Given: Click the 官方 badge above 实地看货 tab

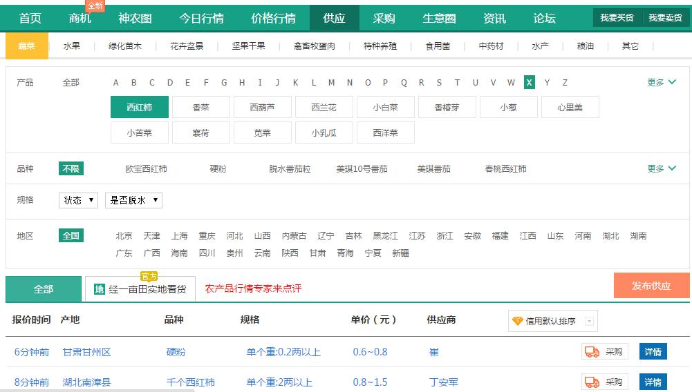Looking at the screenshot, I should click(149, 276).
